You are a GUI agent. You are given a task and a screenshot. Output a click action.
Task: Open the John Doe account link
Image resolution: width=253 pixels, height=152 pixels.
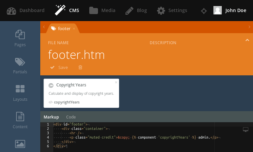(x=236, y=11)
